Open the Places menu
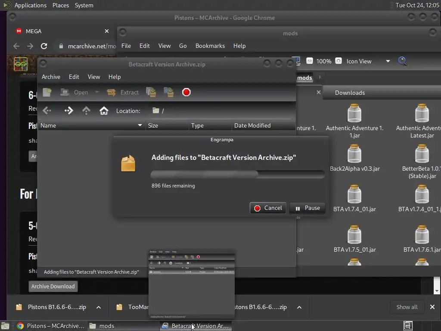441x331 pixels. coord(60,5)
